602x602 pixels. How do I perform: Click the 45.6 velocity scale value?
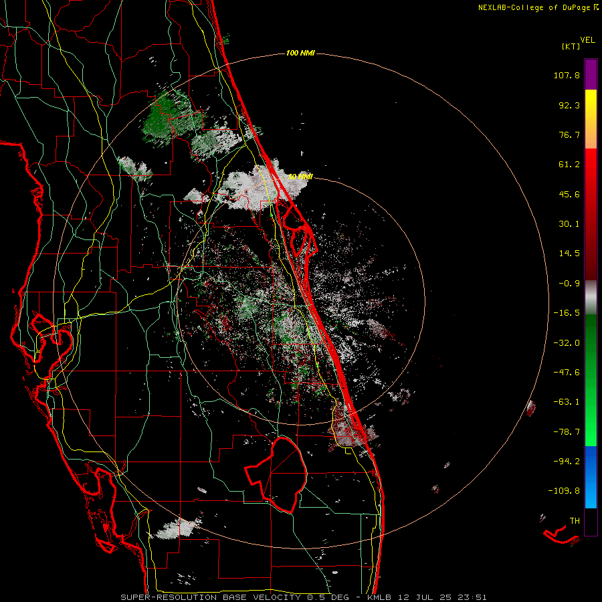tap(569, 194)
